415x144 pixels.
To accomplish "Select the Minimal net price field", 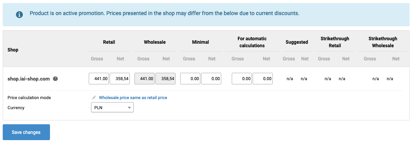I will click(211, 79).
